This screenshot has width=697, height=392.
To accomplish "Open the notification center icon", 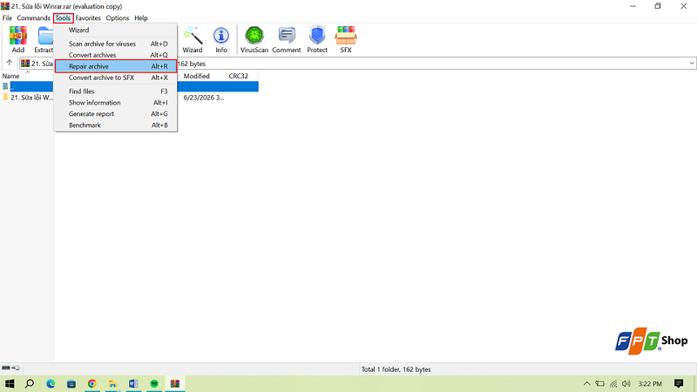I will [679, 383].
